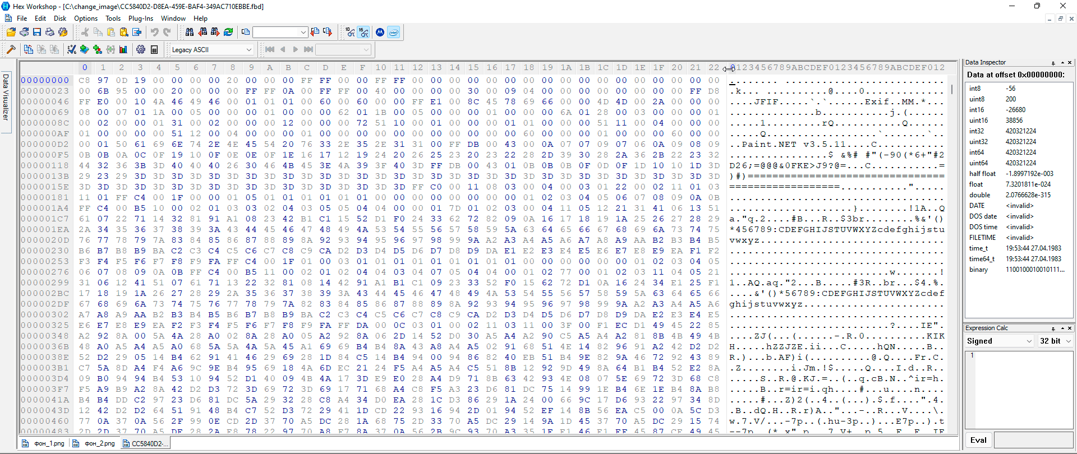Open the Goto offset combo box dropdown

pyautogui.click(x=303, y=33)
